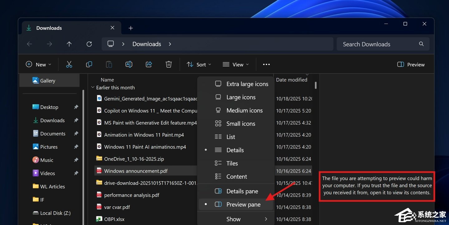Expand the Show submenu
Screen dimensions: 449x225
[x=234, y=219]
